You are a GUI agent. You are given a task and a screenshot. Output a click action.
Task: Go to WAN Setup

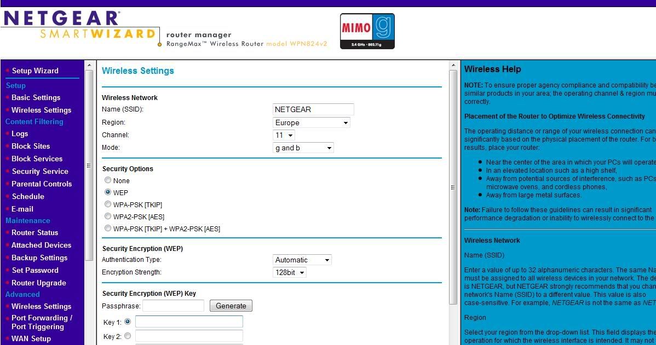pyautogui.click(x=31, y=339)
